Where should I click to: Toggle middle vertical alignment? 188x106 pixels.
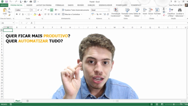(48, 10)
